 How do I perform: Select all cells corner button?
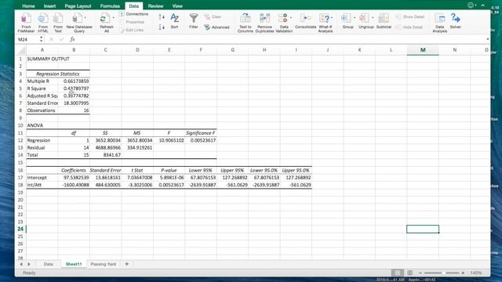pos(21,50)
